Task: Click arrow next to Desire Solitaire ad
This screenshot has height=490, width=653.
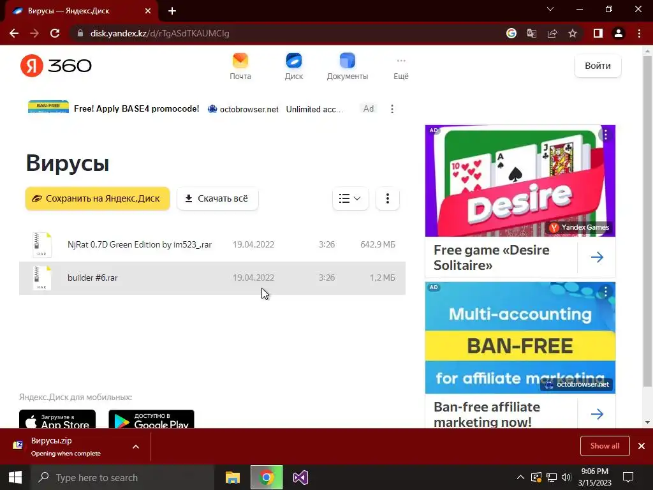Action: [597, 257]
